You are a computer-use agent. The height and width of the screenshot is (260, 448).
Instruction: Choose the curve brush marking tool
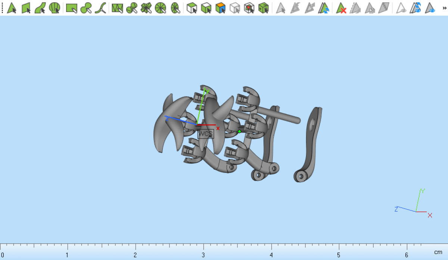coord(100,8)
